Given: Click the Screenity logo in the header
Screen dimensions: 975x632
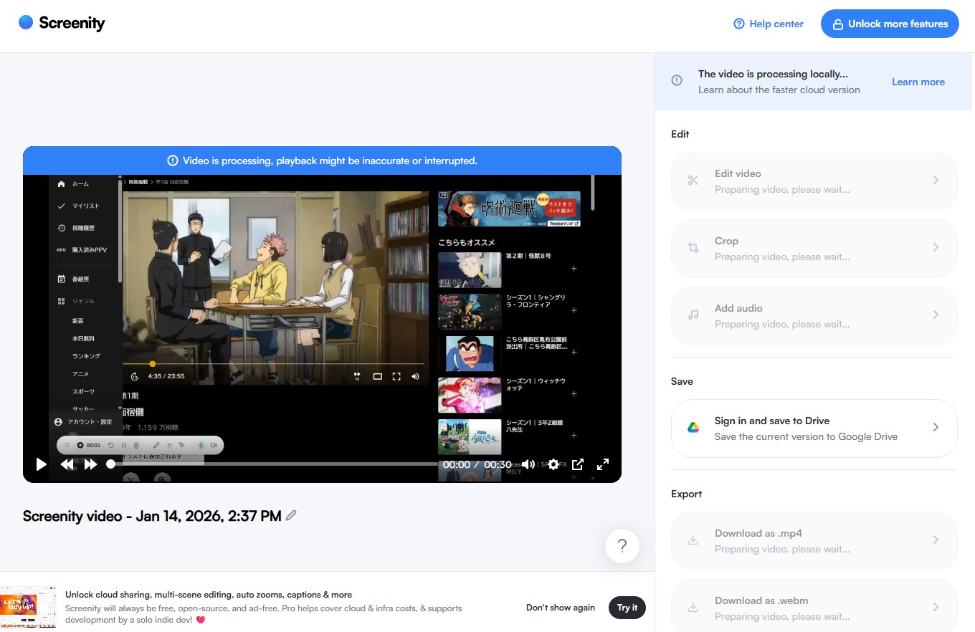Looking at the screenshot, I should pyautogui.click(x=61, y=23).
